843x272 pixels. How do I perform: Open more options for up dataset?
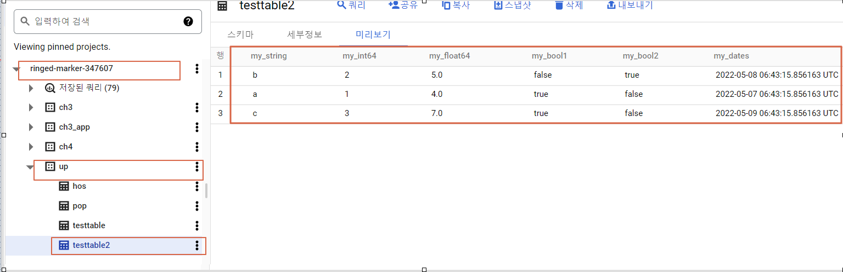[197, 166]
